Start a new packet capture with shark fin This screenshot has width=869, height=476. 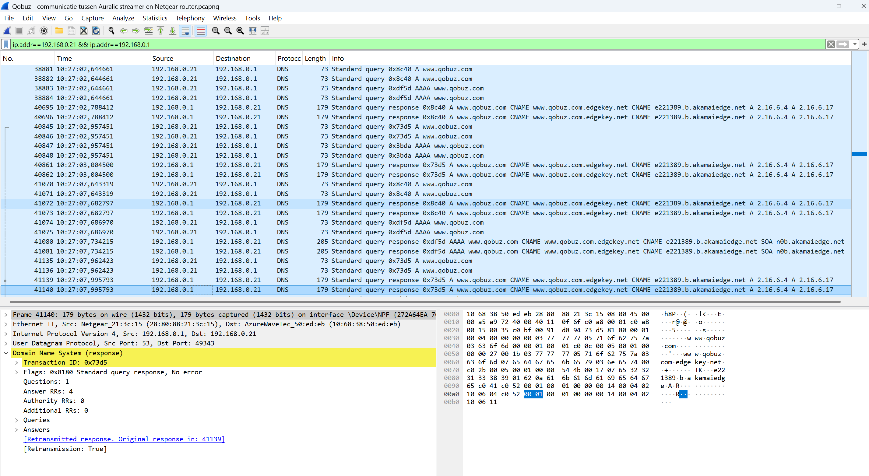pos(7,31)
